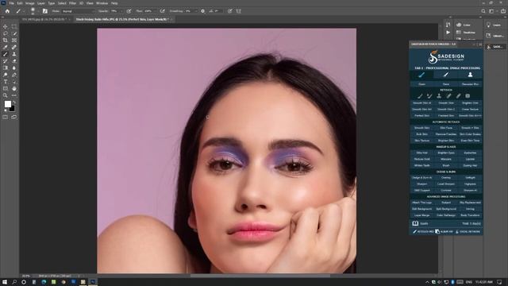Select the Eraser tool
508x286 pixels.
coord(14,61)
